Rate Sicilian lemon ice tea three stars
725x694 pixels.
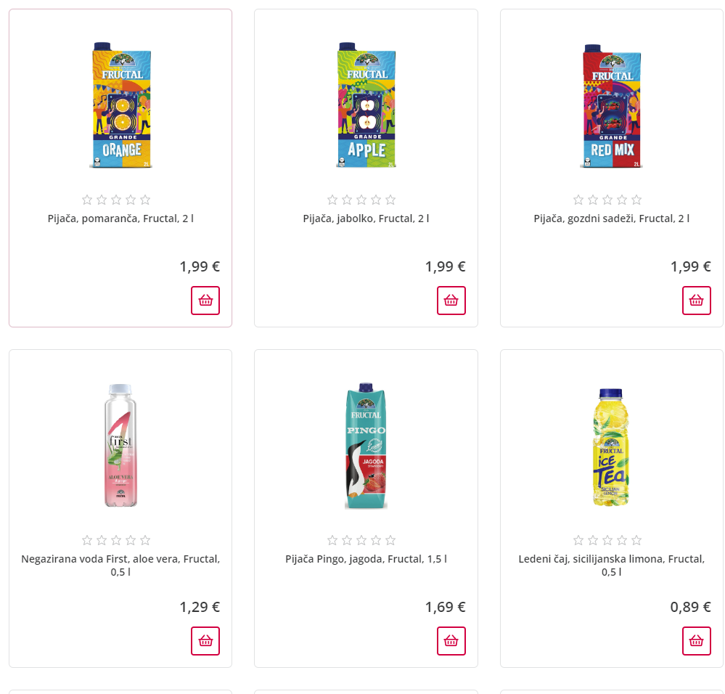(x=607, y=540)
